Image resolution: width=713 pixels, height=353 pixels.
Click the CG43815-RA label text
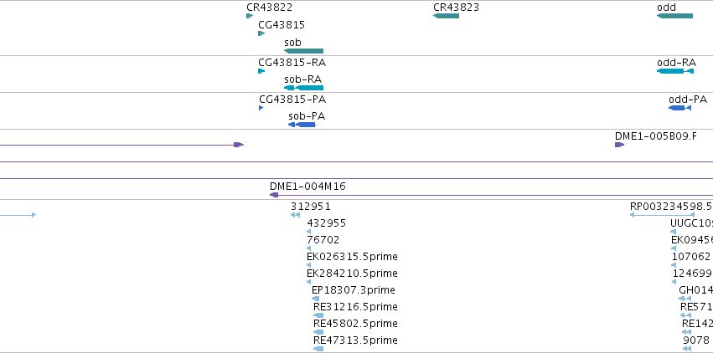pos(292,63)
